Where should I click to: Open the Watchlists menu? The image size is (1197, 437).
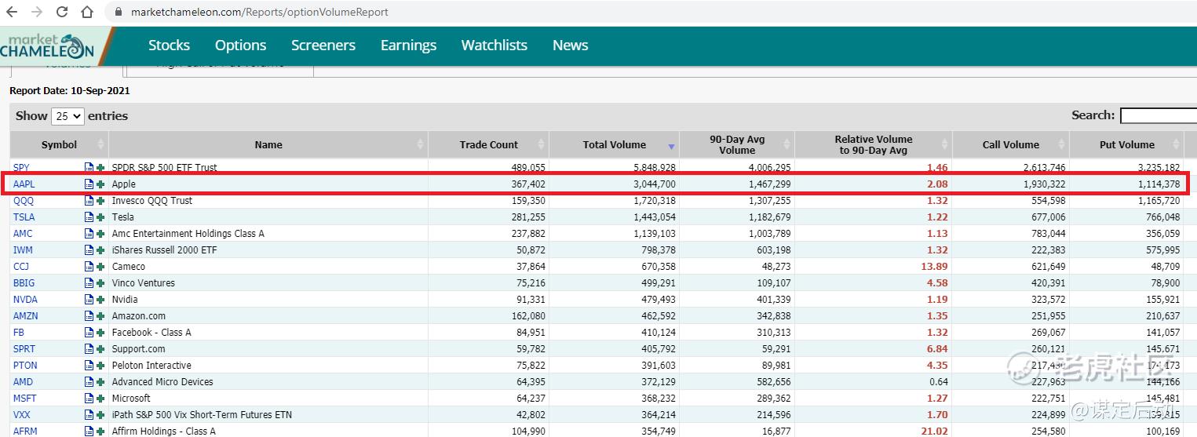pos(494,46)
